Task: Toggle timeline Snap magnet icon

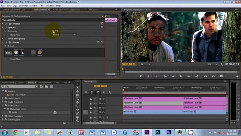Action: (92, 92)
